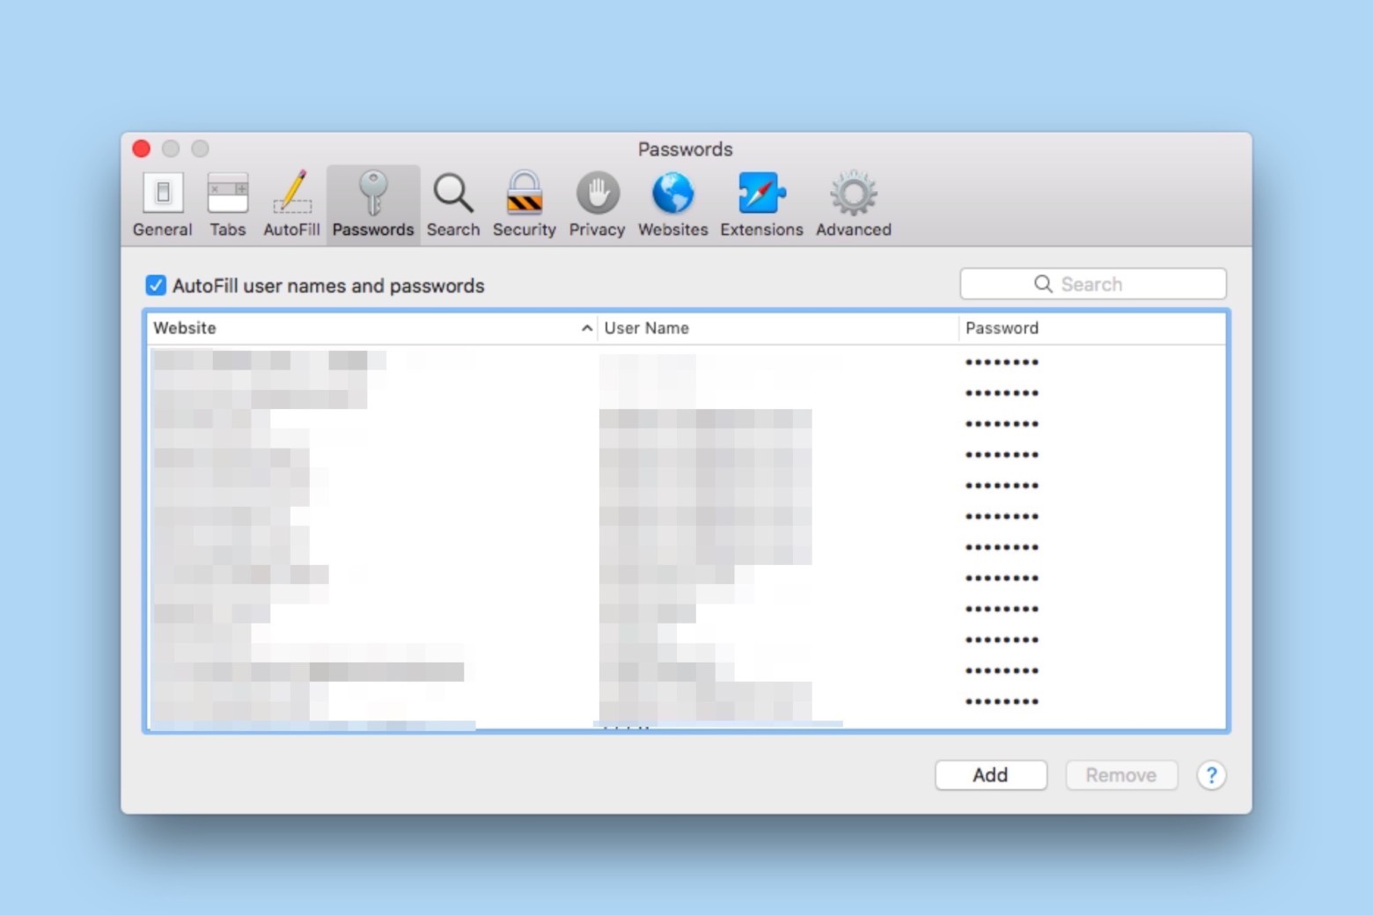Switch to the Tabs preferences icon

coord(227,202)
